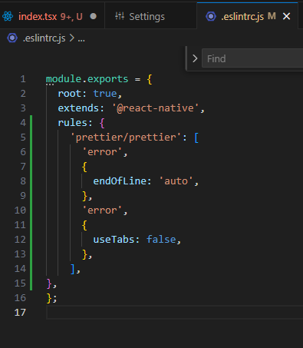The height and width of the screenshot is (348, 303).
Task: Click the unsaved dot on the index.tsx tab
Action: (x=94, y=16)
